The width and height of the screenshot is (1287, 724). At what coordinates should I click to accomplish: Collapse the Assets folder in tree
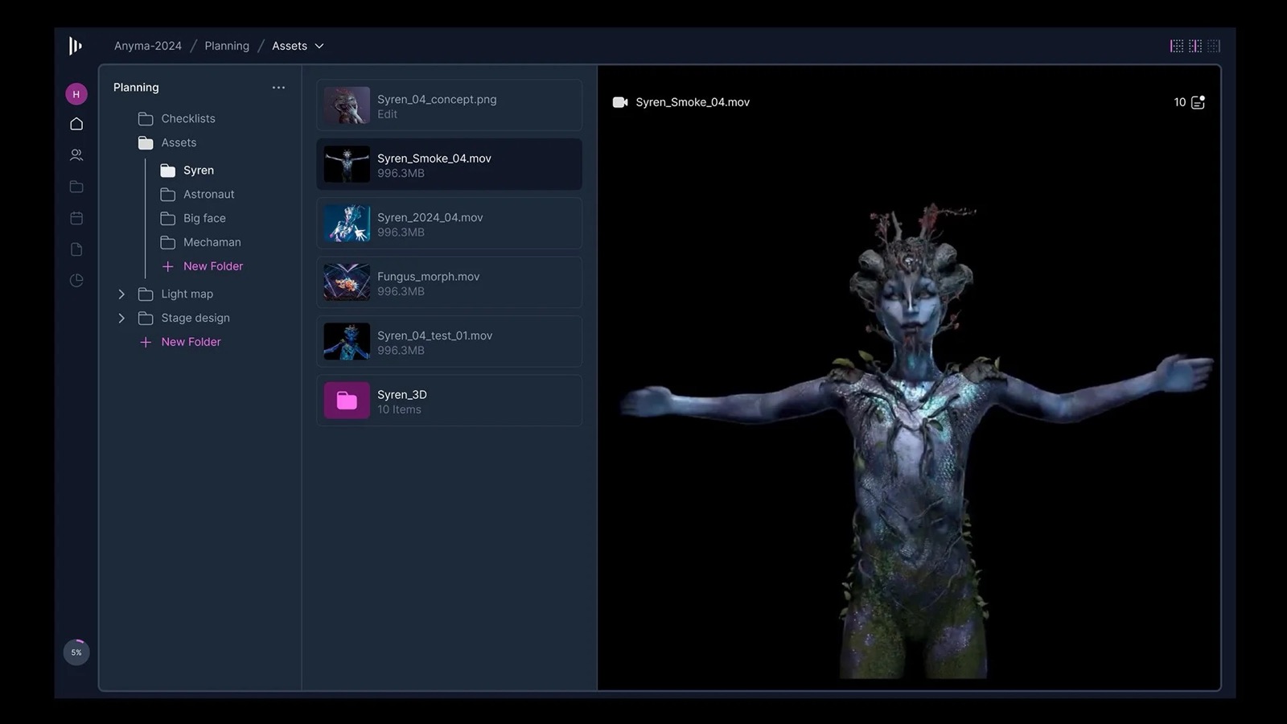tap(167, 143)
